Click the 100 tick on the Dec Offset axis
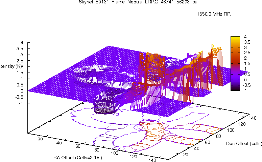262x162 pixels. [231, 130]
